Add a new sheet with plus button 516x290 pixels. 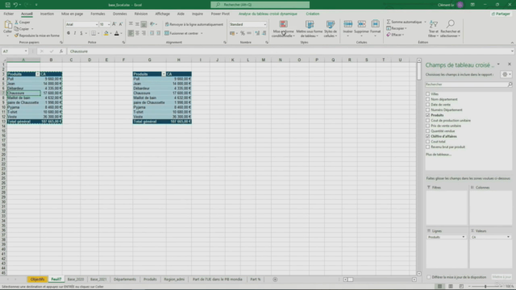coord(275,280)
